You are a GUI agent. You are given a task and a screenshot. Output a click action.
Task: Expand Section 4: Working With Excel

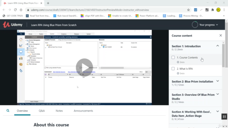coord(218,111)
